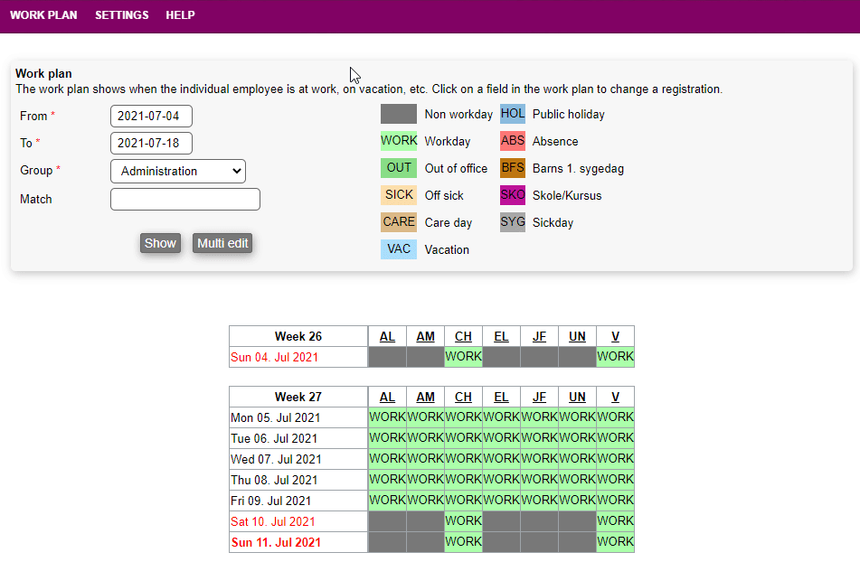This screenshot has height=562, width=860.
Task: Open employee AL column header in Week 26
Action: pyautogui.click(x=387, y=337)
